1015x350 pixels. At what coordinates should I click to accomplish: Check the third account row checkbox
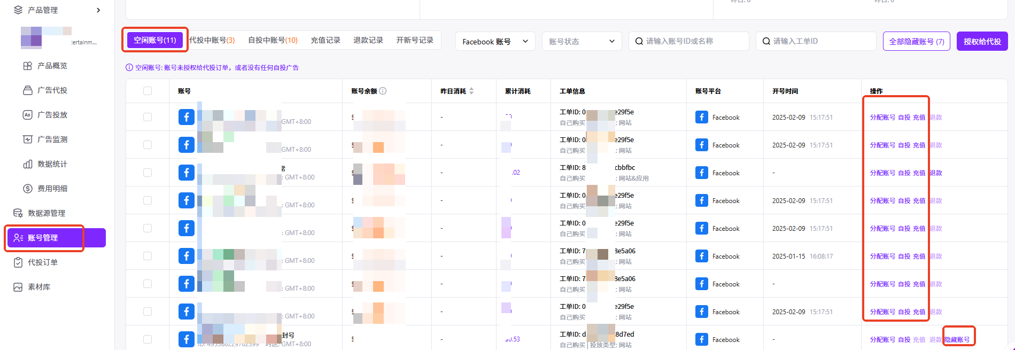148,173
